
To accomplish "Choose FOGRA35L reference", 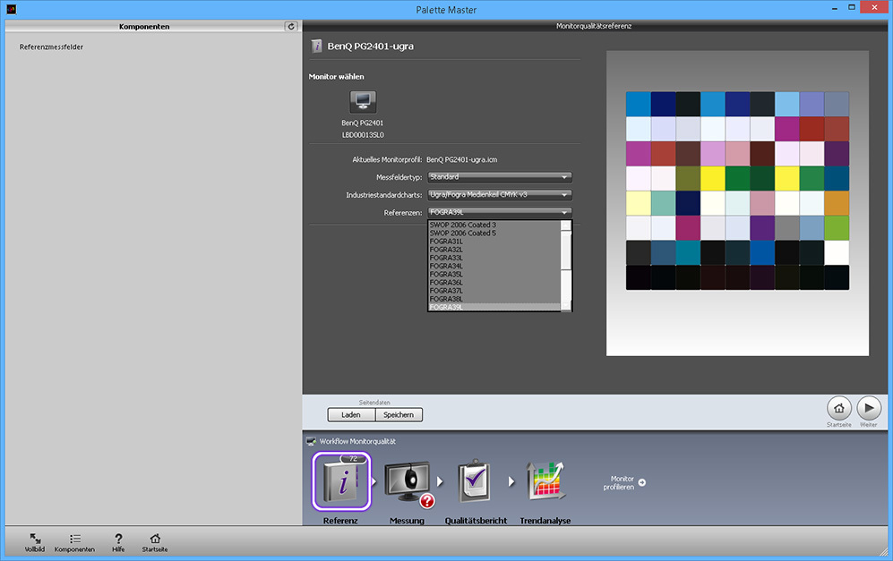I will [x=494, y=275].
